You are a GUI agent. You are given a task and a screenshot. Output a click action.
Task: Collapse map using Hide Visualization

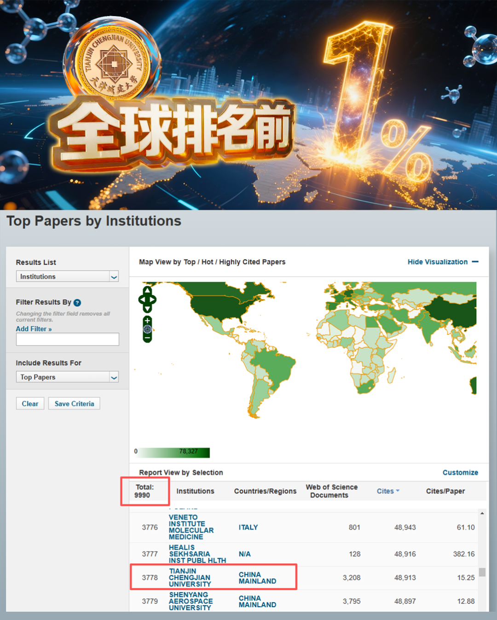click(442, 262)
